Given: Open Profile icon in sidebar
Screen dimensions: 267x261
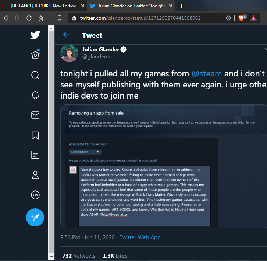Looking at the screenshot, I should click(35, 175).
